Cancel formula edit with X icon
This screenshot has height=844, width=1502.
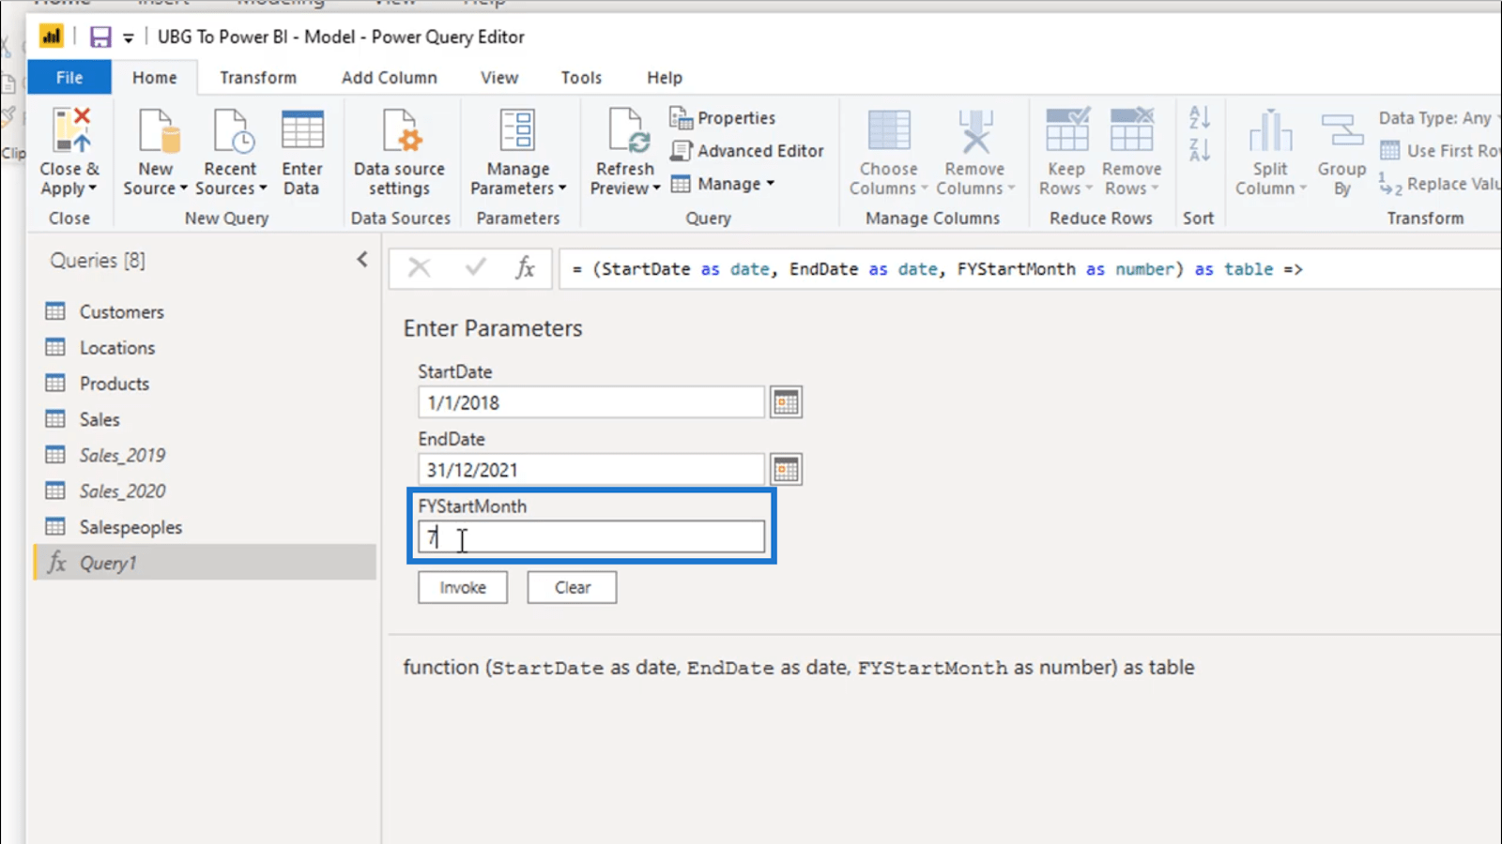420,268
